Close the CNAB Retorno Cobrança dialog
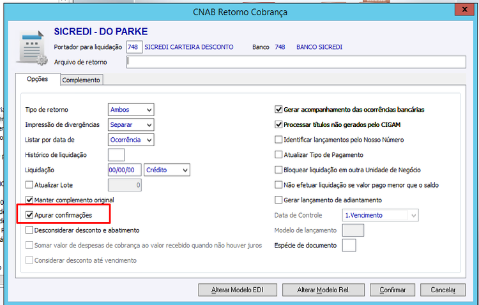479x305 pixels. click(464, 10)
